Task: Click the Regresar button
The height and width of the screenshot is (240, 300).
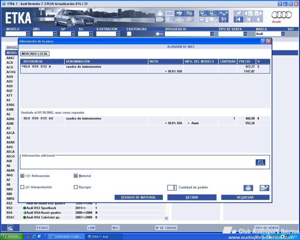Action: (x=245, y=197)
